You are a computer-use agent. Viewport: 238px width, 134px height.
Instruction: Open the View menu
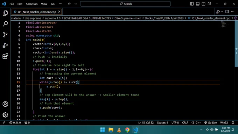pos(44,4)
